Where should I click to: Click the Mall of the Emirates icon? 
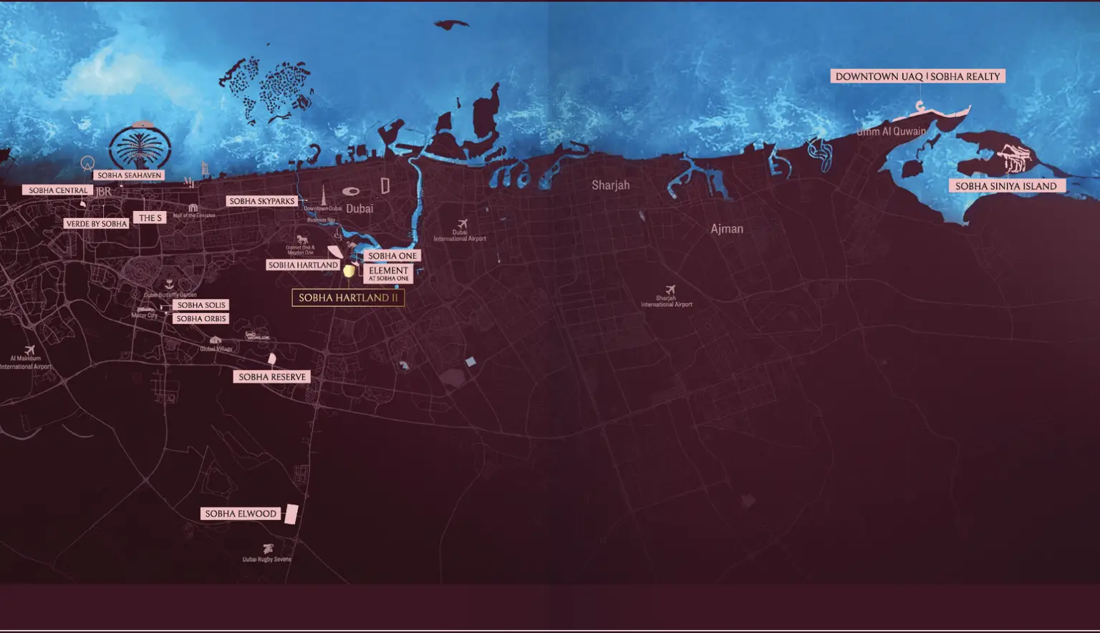click(x=193, y=207)
